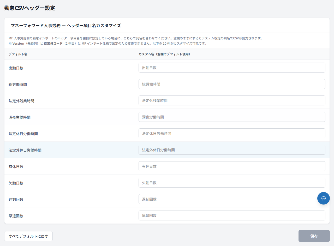334x246 pixels.
Task: Click the 法定休日労働時間 default name label
Action: (23, 134)
